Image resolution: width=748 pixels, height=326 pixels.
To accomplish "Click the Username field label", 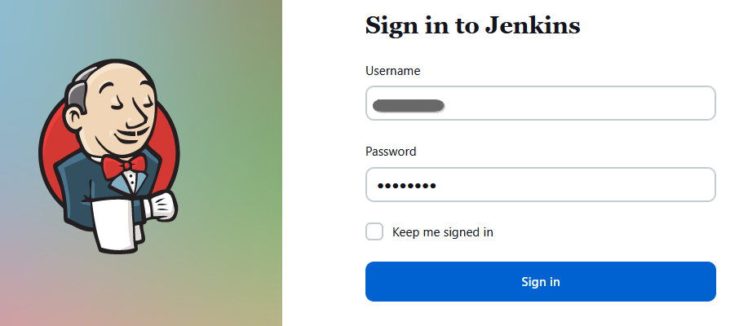I will tap(392, 71).
